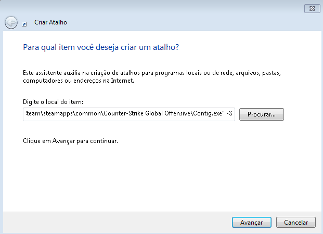Screen dimensions: 323x234
Task: Click the shortcut icon beside Criar Atalho
Action: pyautogui.click(x=26, y=23)
